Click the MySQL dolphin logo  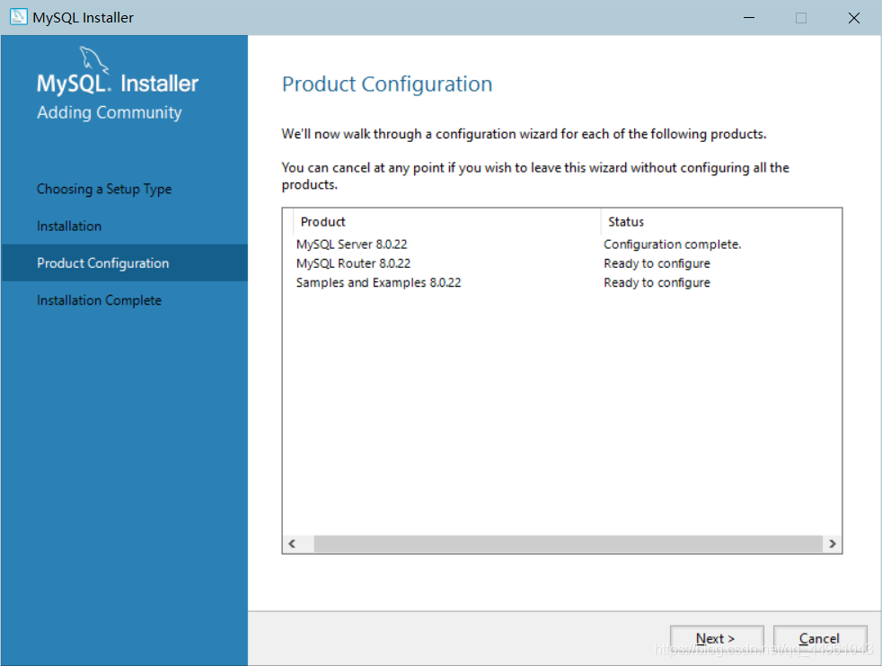pyautogui.click(x=95, y=61)
